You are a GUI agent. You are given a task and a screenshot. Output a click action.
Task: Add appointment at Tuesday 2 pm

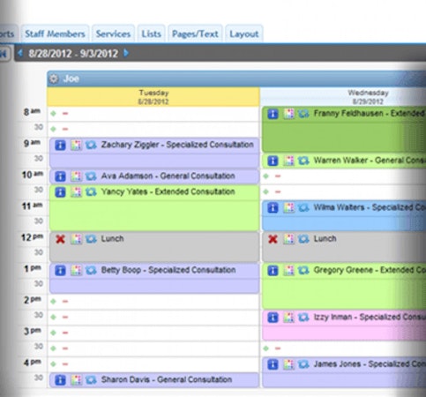click(x=53, y=302)
